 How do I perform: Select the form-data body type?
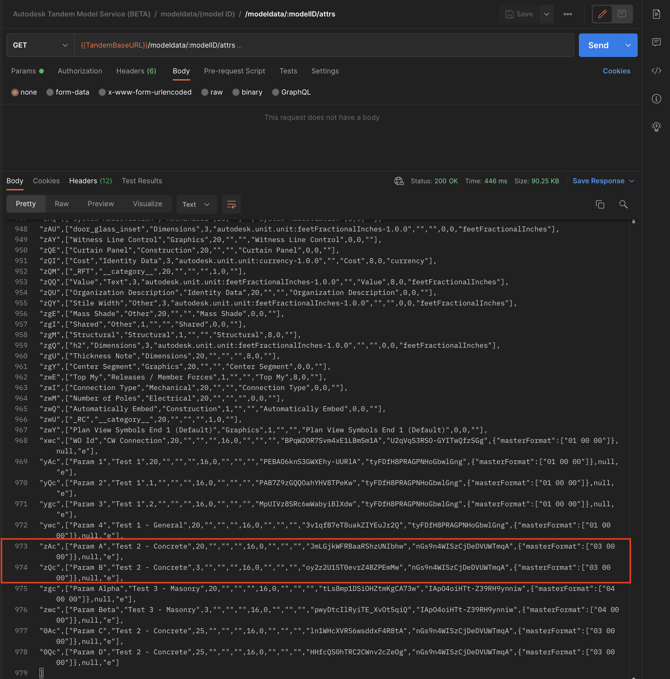tap(68, 92)
